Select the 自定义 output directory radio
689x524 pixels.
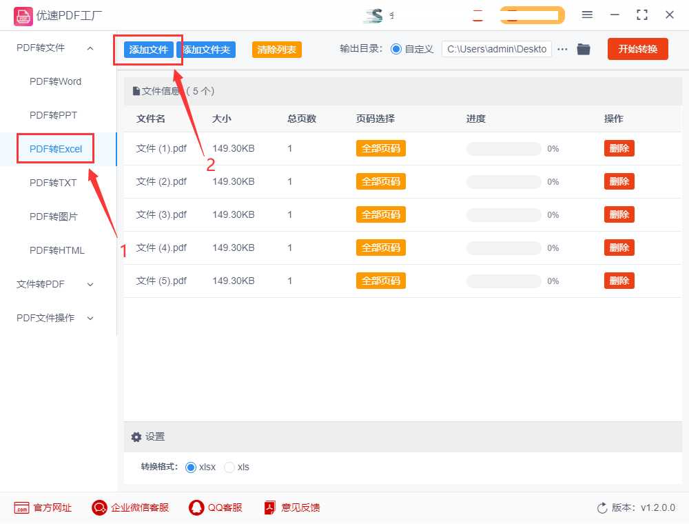396,49
